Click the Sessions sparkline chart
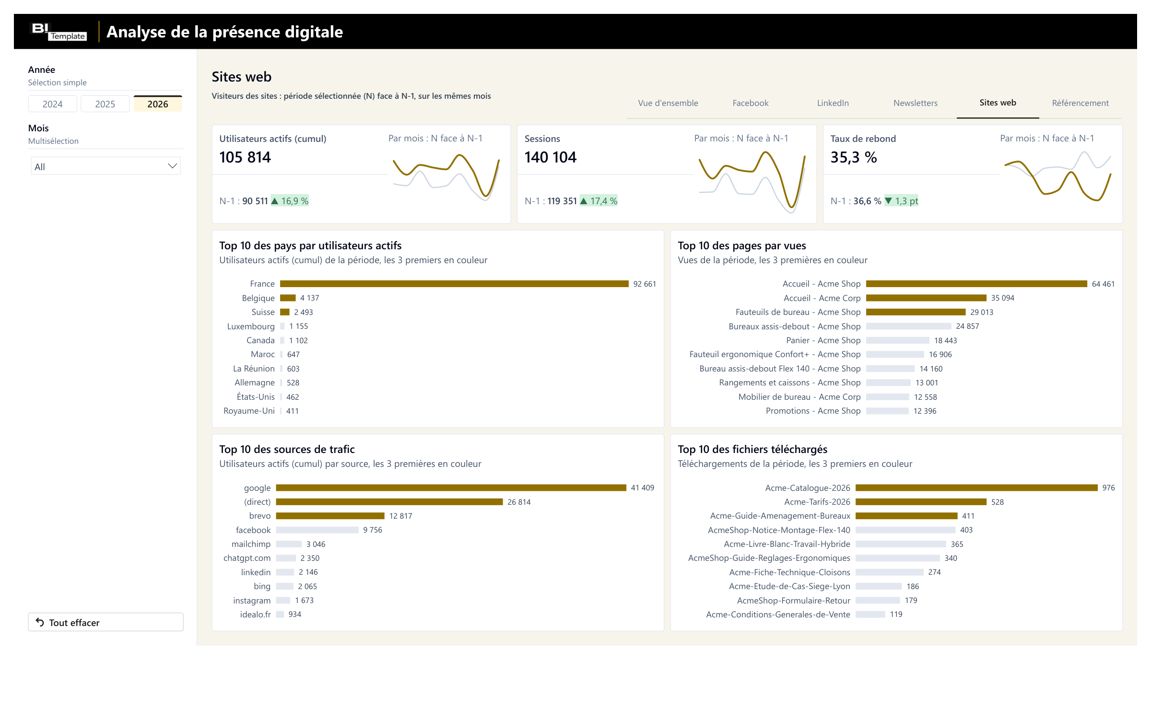This screenshot has width=1151, height=719. [x=752, y=181]
